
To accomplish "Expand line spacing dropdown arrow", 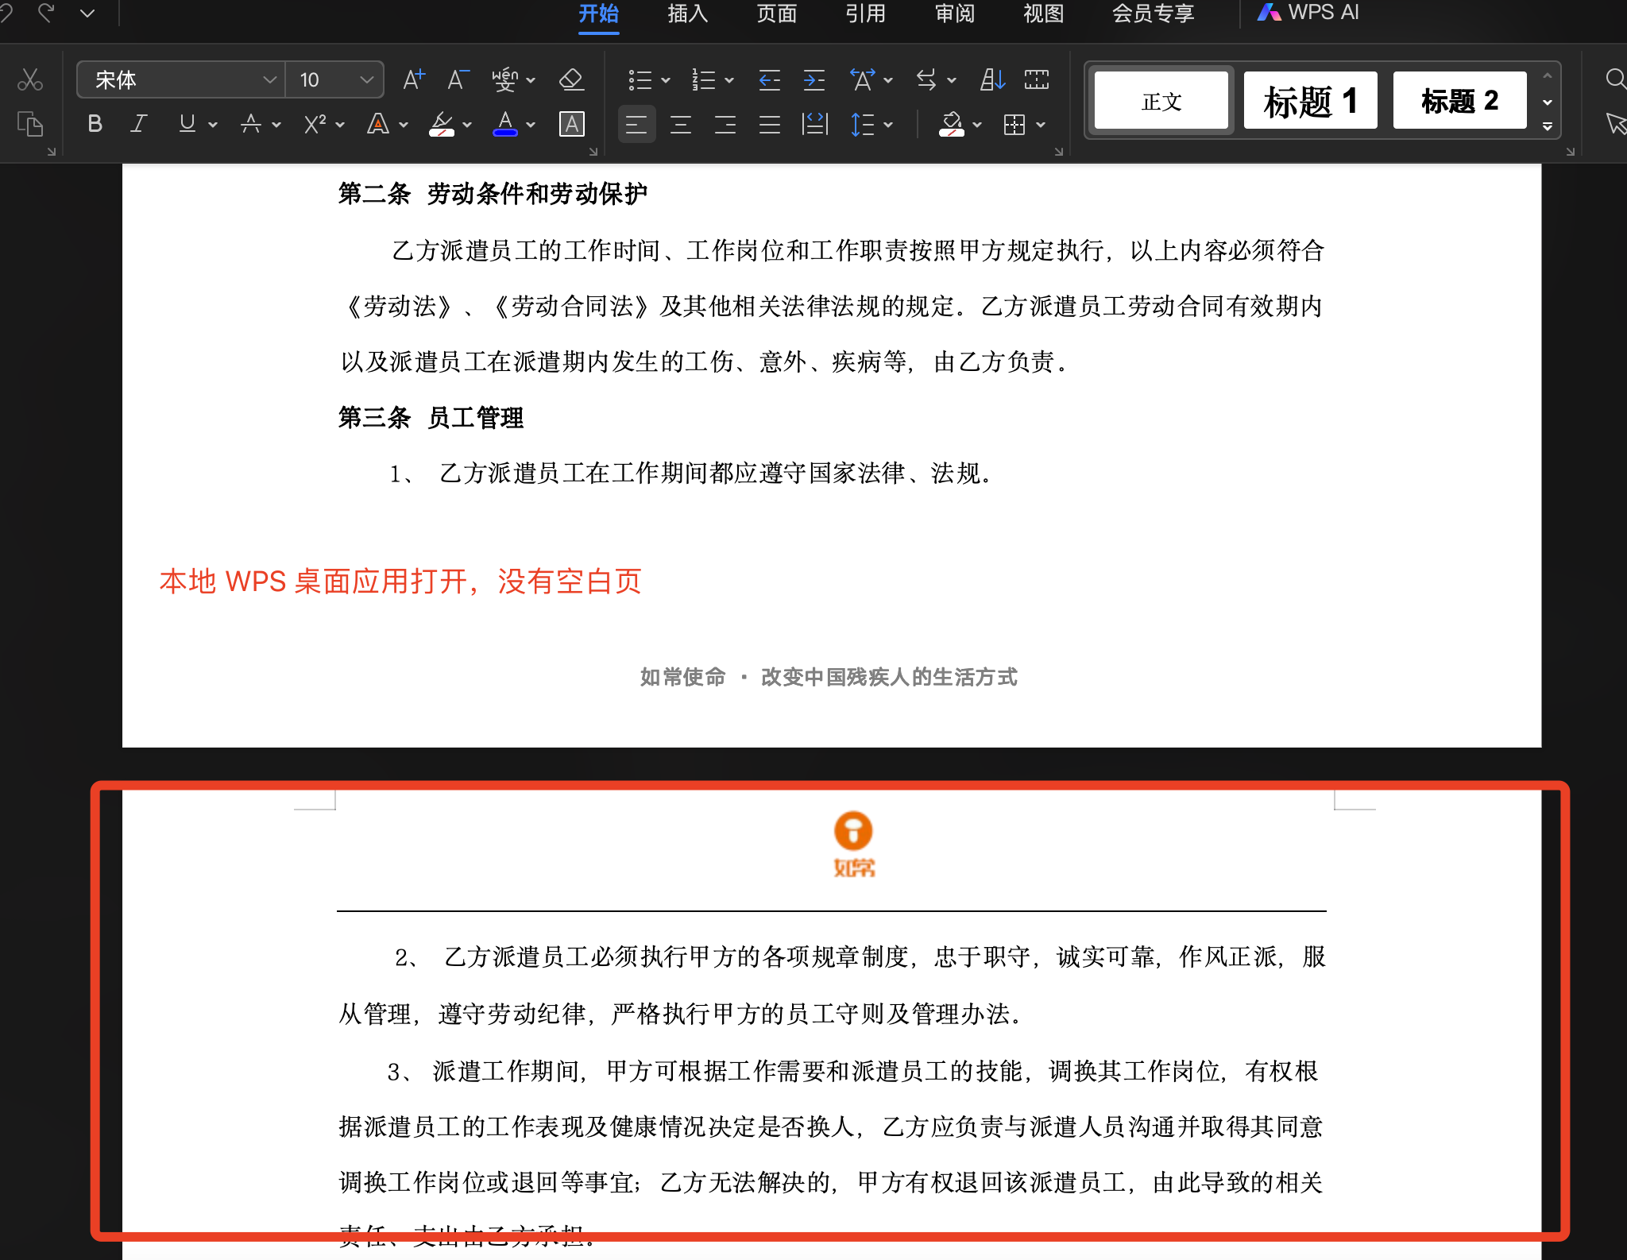I will (x=888, y=125).
